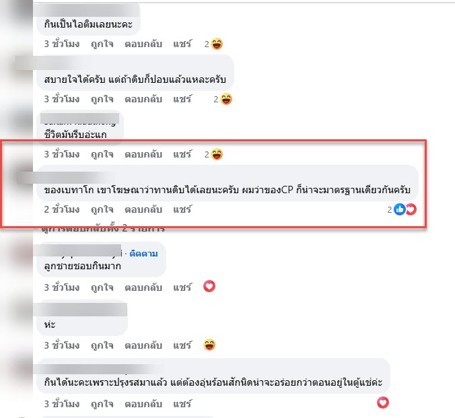Expand the two replies under the Betagro comment
This screenshot has height=418, width=455.
coord(103,228)
